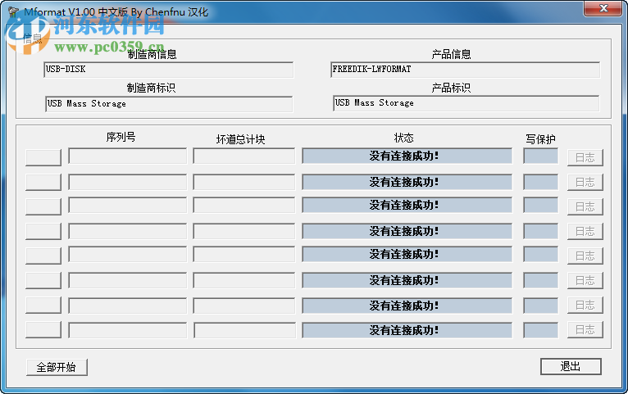The height and width of the screenshot is (394, 628).
Task: Click the eighth row's blank start button
Action: point(43,330)
